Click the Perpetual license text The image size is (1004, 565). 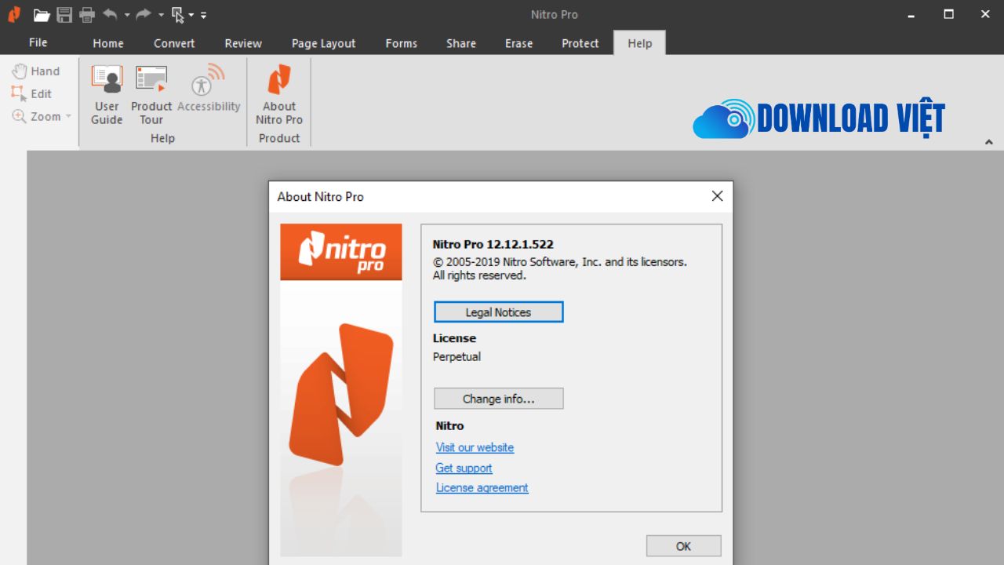(x=457, y=356)
